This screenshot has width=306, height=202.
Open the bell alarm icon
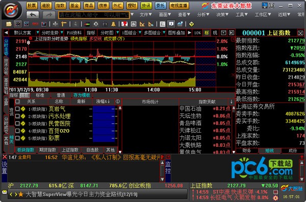[113, 24]
